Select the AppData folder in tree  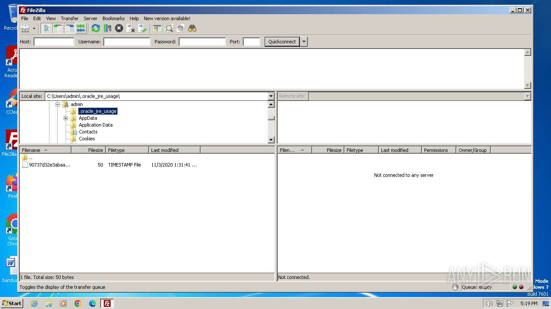pyautogui.click(x=88, y=118)
